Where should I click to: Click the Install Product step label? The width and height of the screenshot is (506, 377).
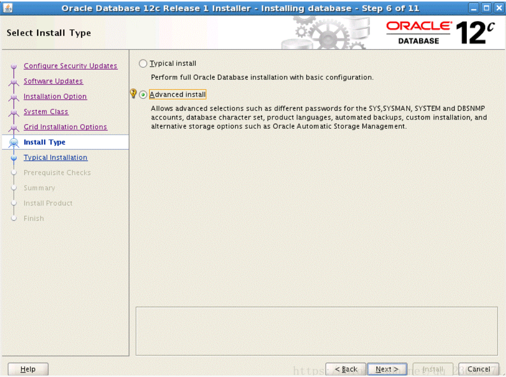pos(48,203)
